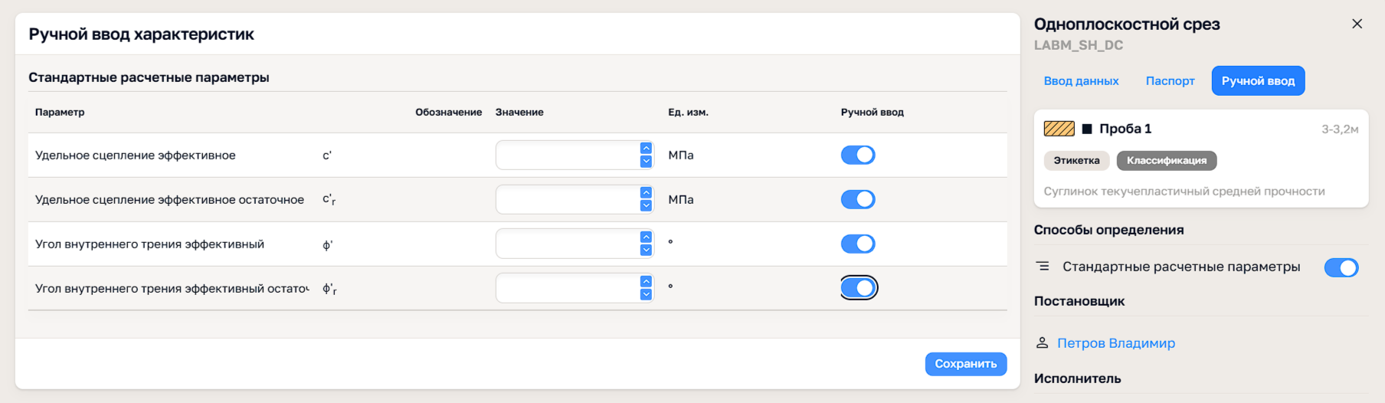The width and height of the screenshot is (1385, 403).
Task: Click the black square icon near Проба 1
Action: (1086, 129)
